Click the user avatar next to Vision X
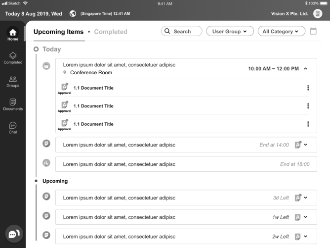This screenshot has width=330, height=248. (318, 13)
